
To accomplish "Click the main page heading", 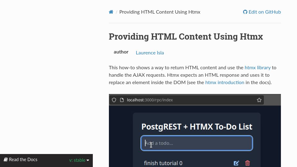I will 186,36.
